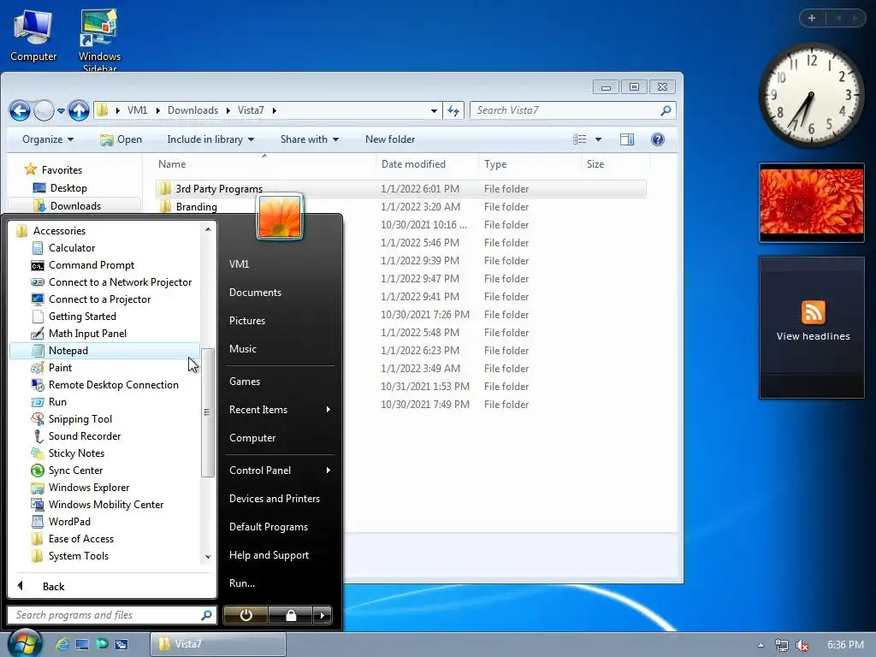Toggle the Explorer preview pane
The height and width of the screenshot is (657, 876).
coord(627,139)
